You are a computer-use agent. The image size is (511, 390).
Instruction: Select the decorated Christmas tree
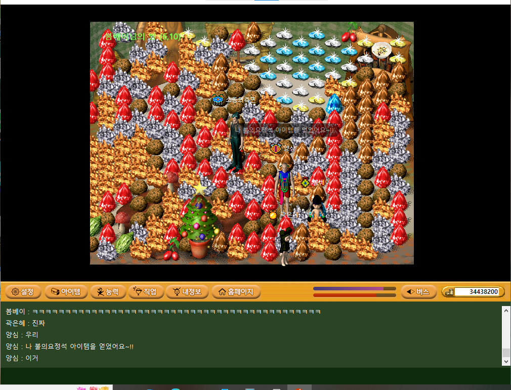pyautogui.click(x=200, y=220)
